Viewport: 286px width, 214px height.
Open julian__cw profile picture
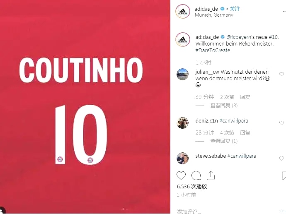coord(182,75)
